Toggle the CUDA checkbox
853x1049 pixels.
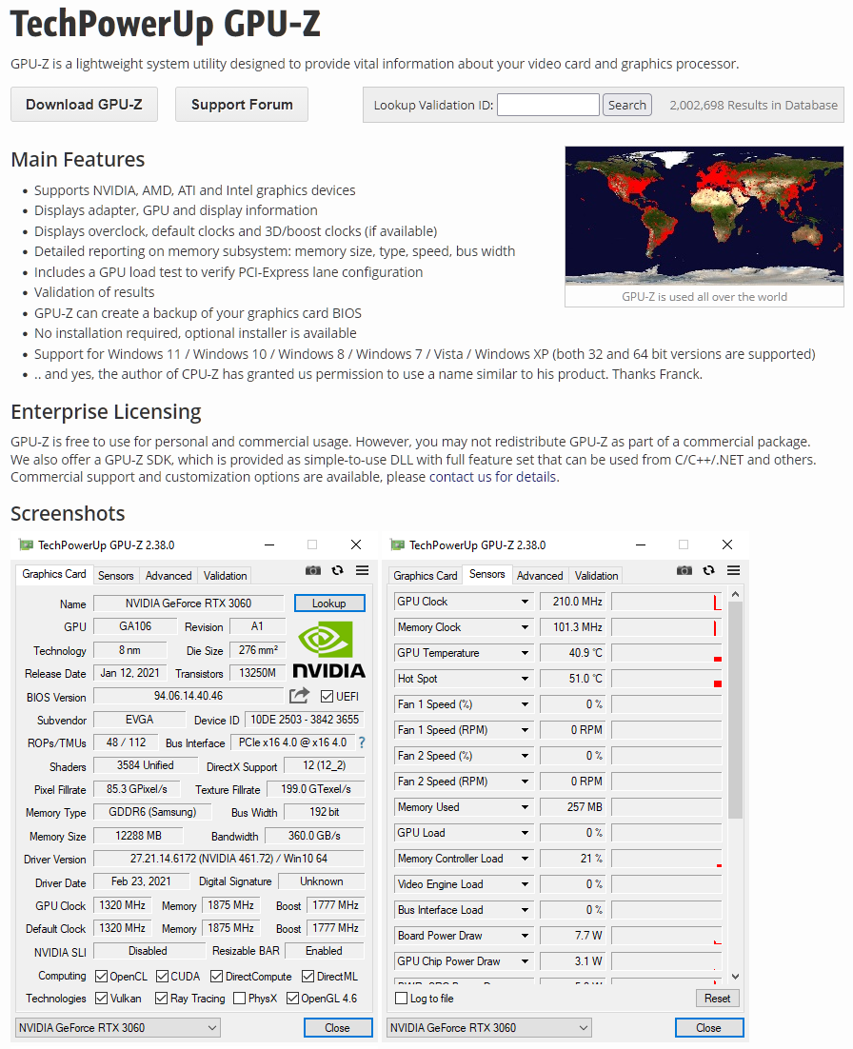[x=162, y=976]
